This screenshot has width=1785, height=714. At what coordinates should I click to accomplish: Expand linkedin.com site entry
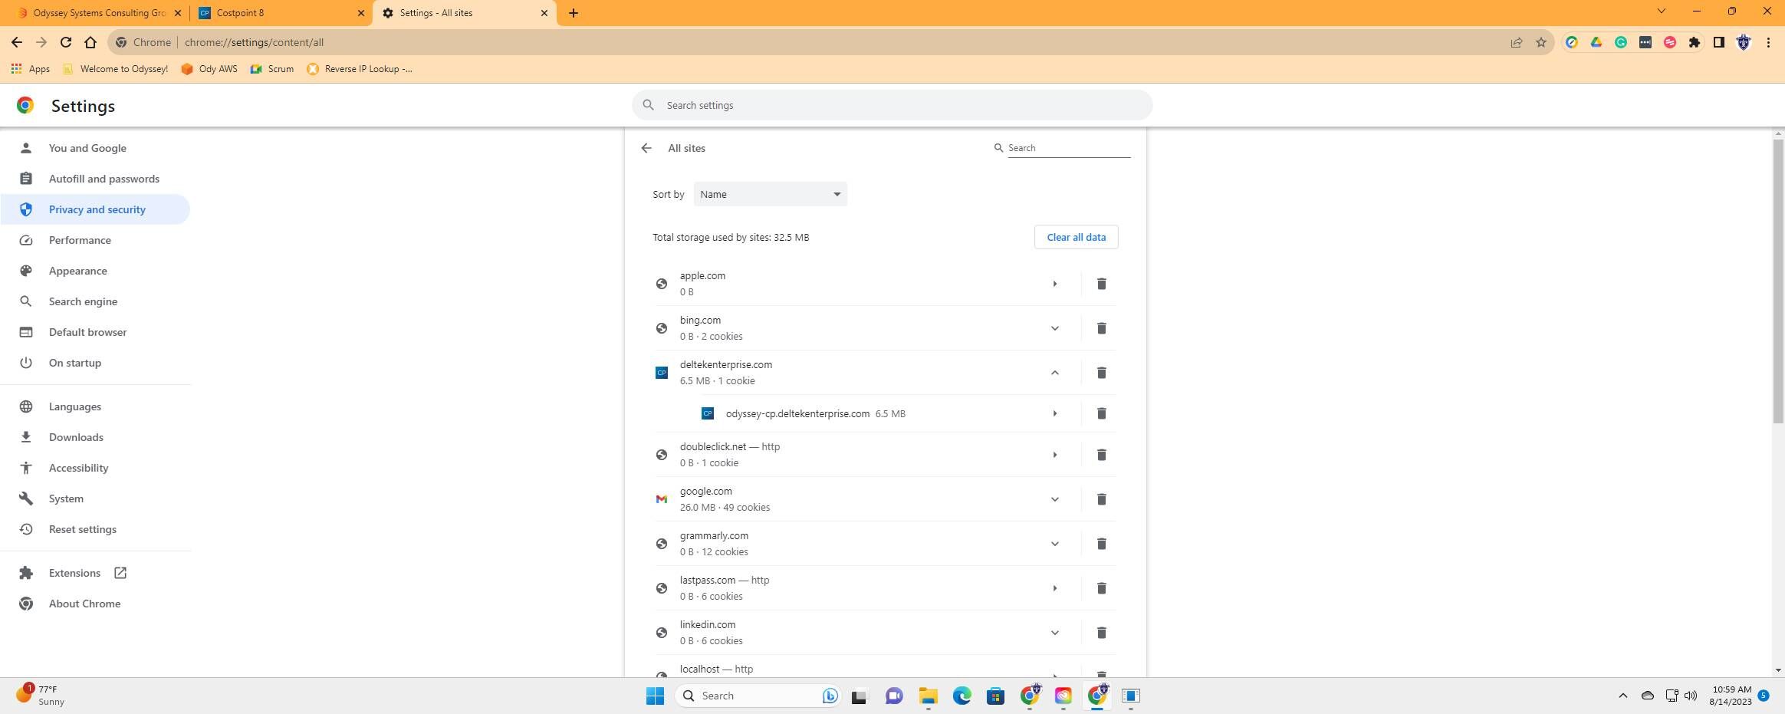point(1054,633)
